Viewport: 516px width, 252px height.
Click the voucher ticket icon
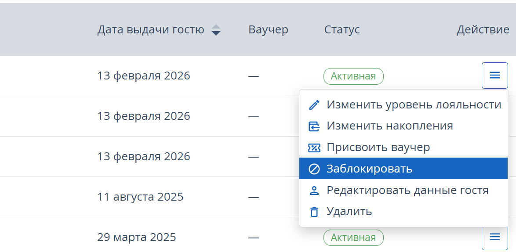314,148
